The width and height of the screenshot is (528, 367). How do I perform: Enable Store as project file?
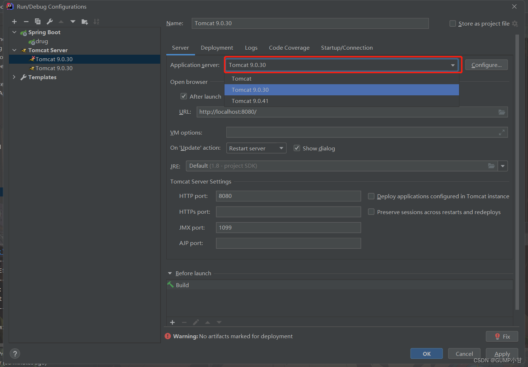pyautogui.click(x=453, y=23)
